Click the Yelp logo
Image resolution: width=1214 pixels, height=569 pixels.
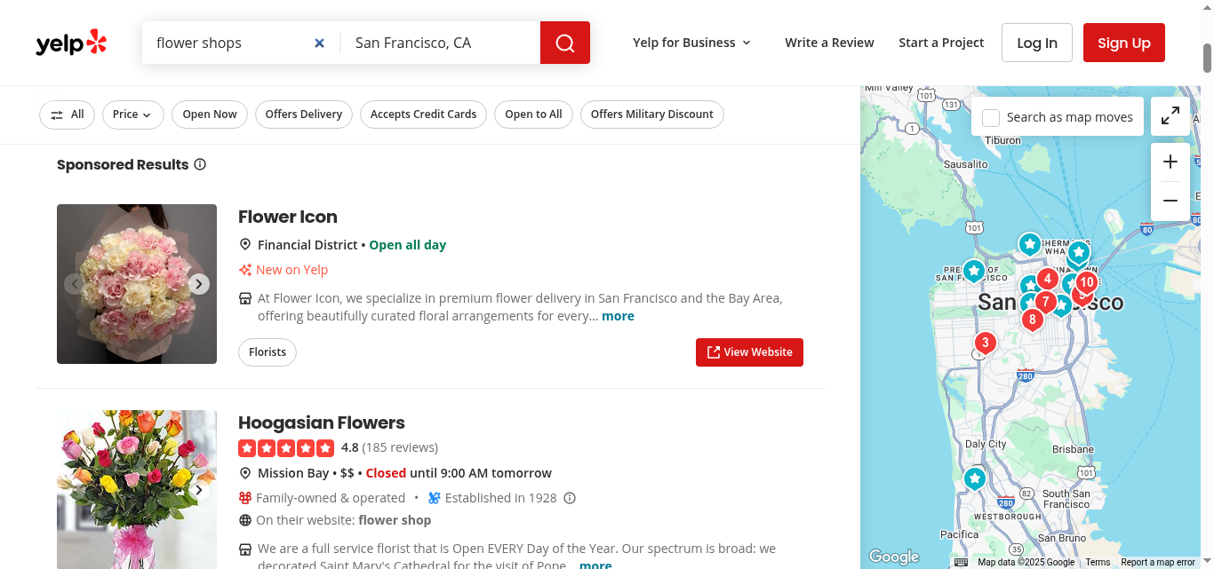coord(71,43)
